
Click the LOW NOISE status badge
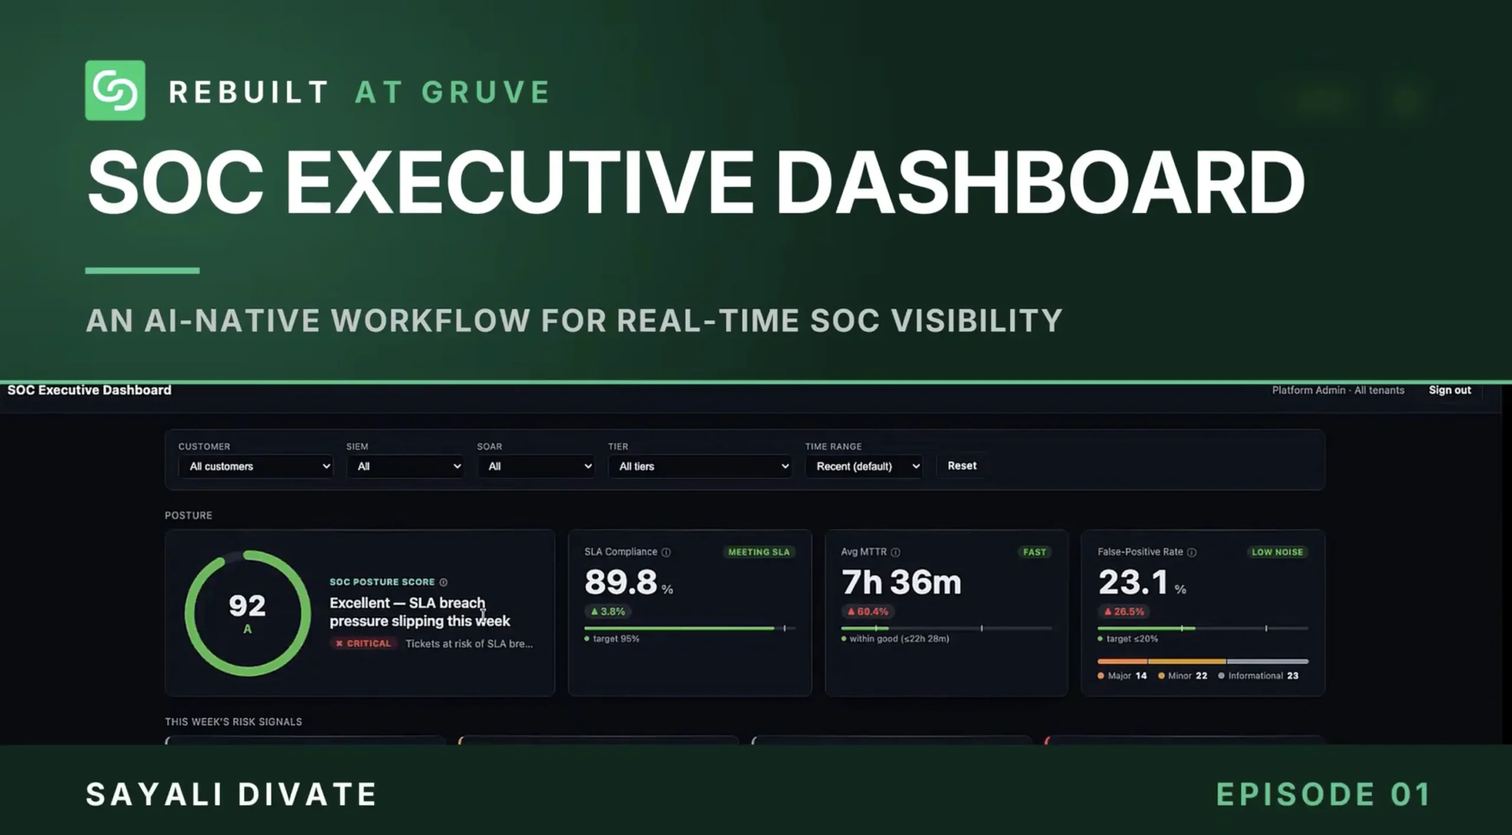pos(1277,552)
